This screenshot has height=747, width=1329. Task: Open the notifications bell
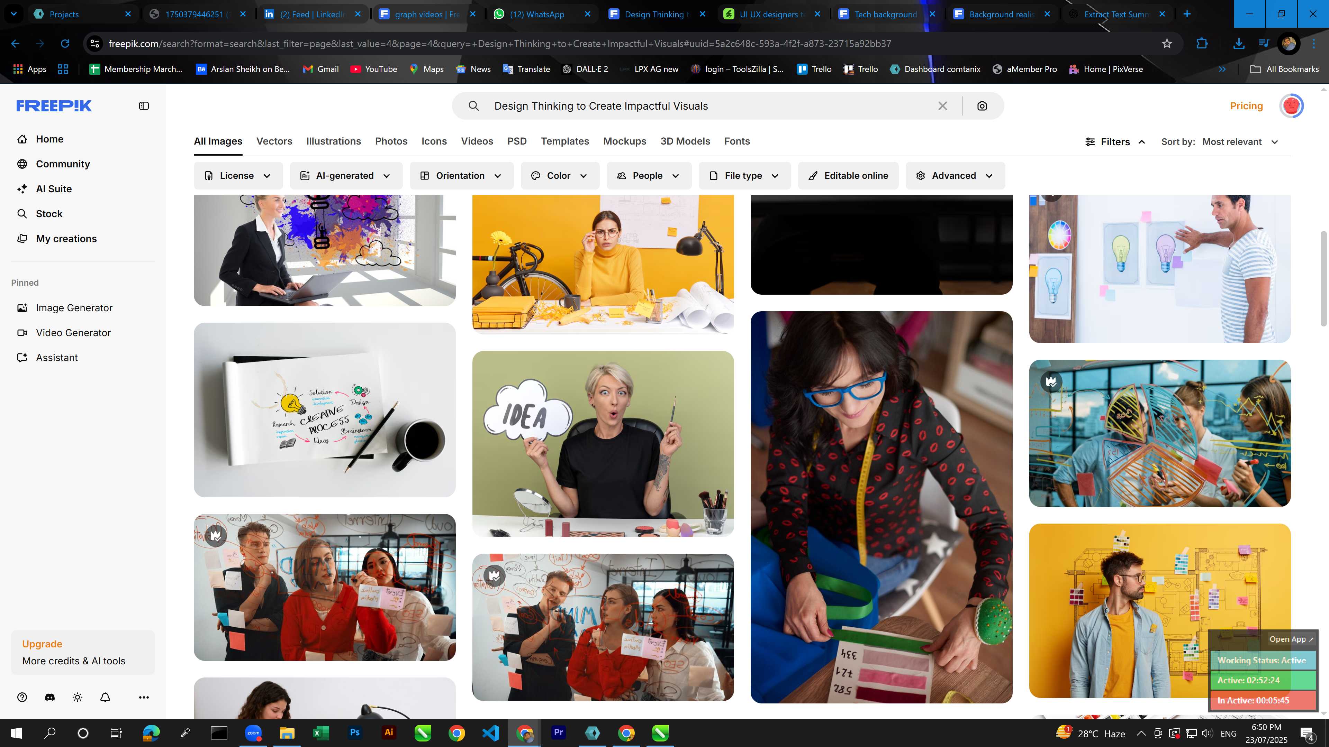[105, 697]
